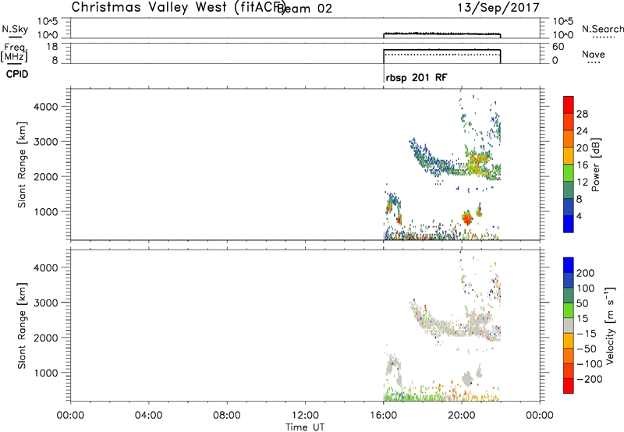
Task: Click the '20:00' time tick label
Action: (x=461, y=416)
